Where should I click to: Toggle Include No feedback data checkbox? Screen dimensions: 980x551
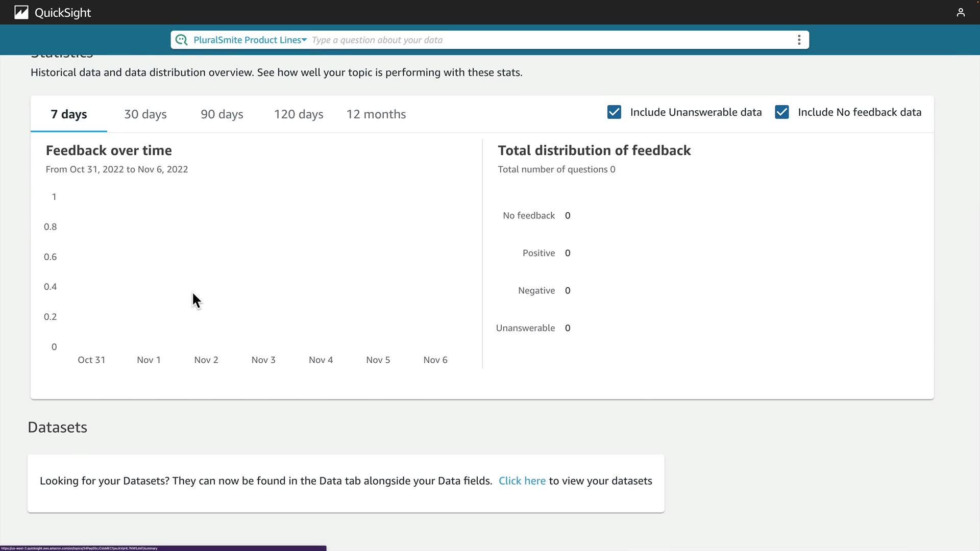[x=781, y=112]
